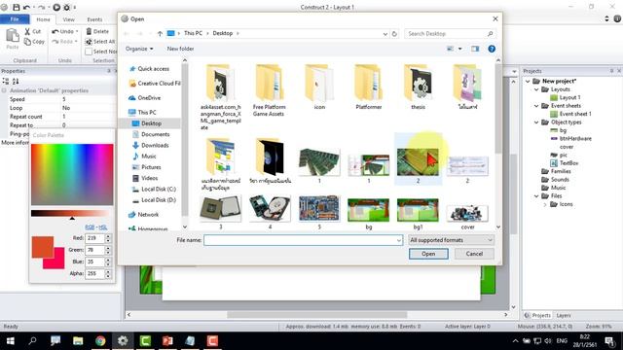Open the File ribbon menu
The height and width of the screenshot is (350, 623).
point(15,19)
